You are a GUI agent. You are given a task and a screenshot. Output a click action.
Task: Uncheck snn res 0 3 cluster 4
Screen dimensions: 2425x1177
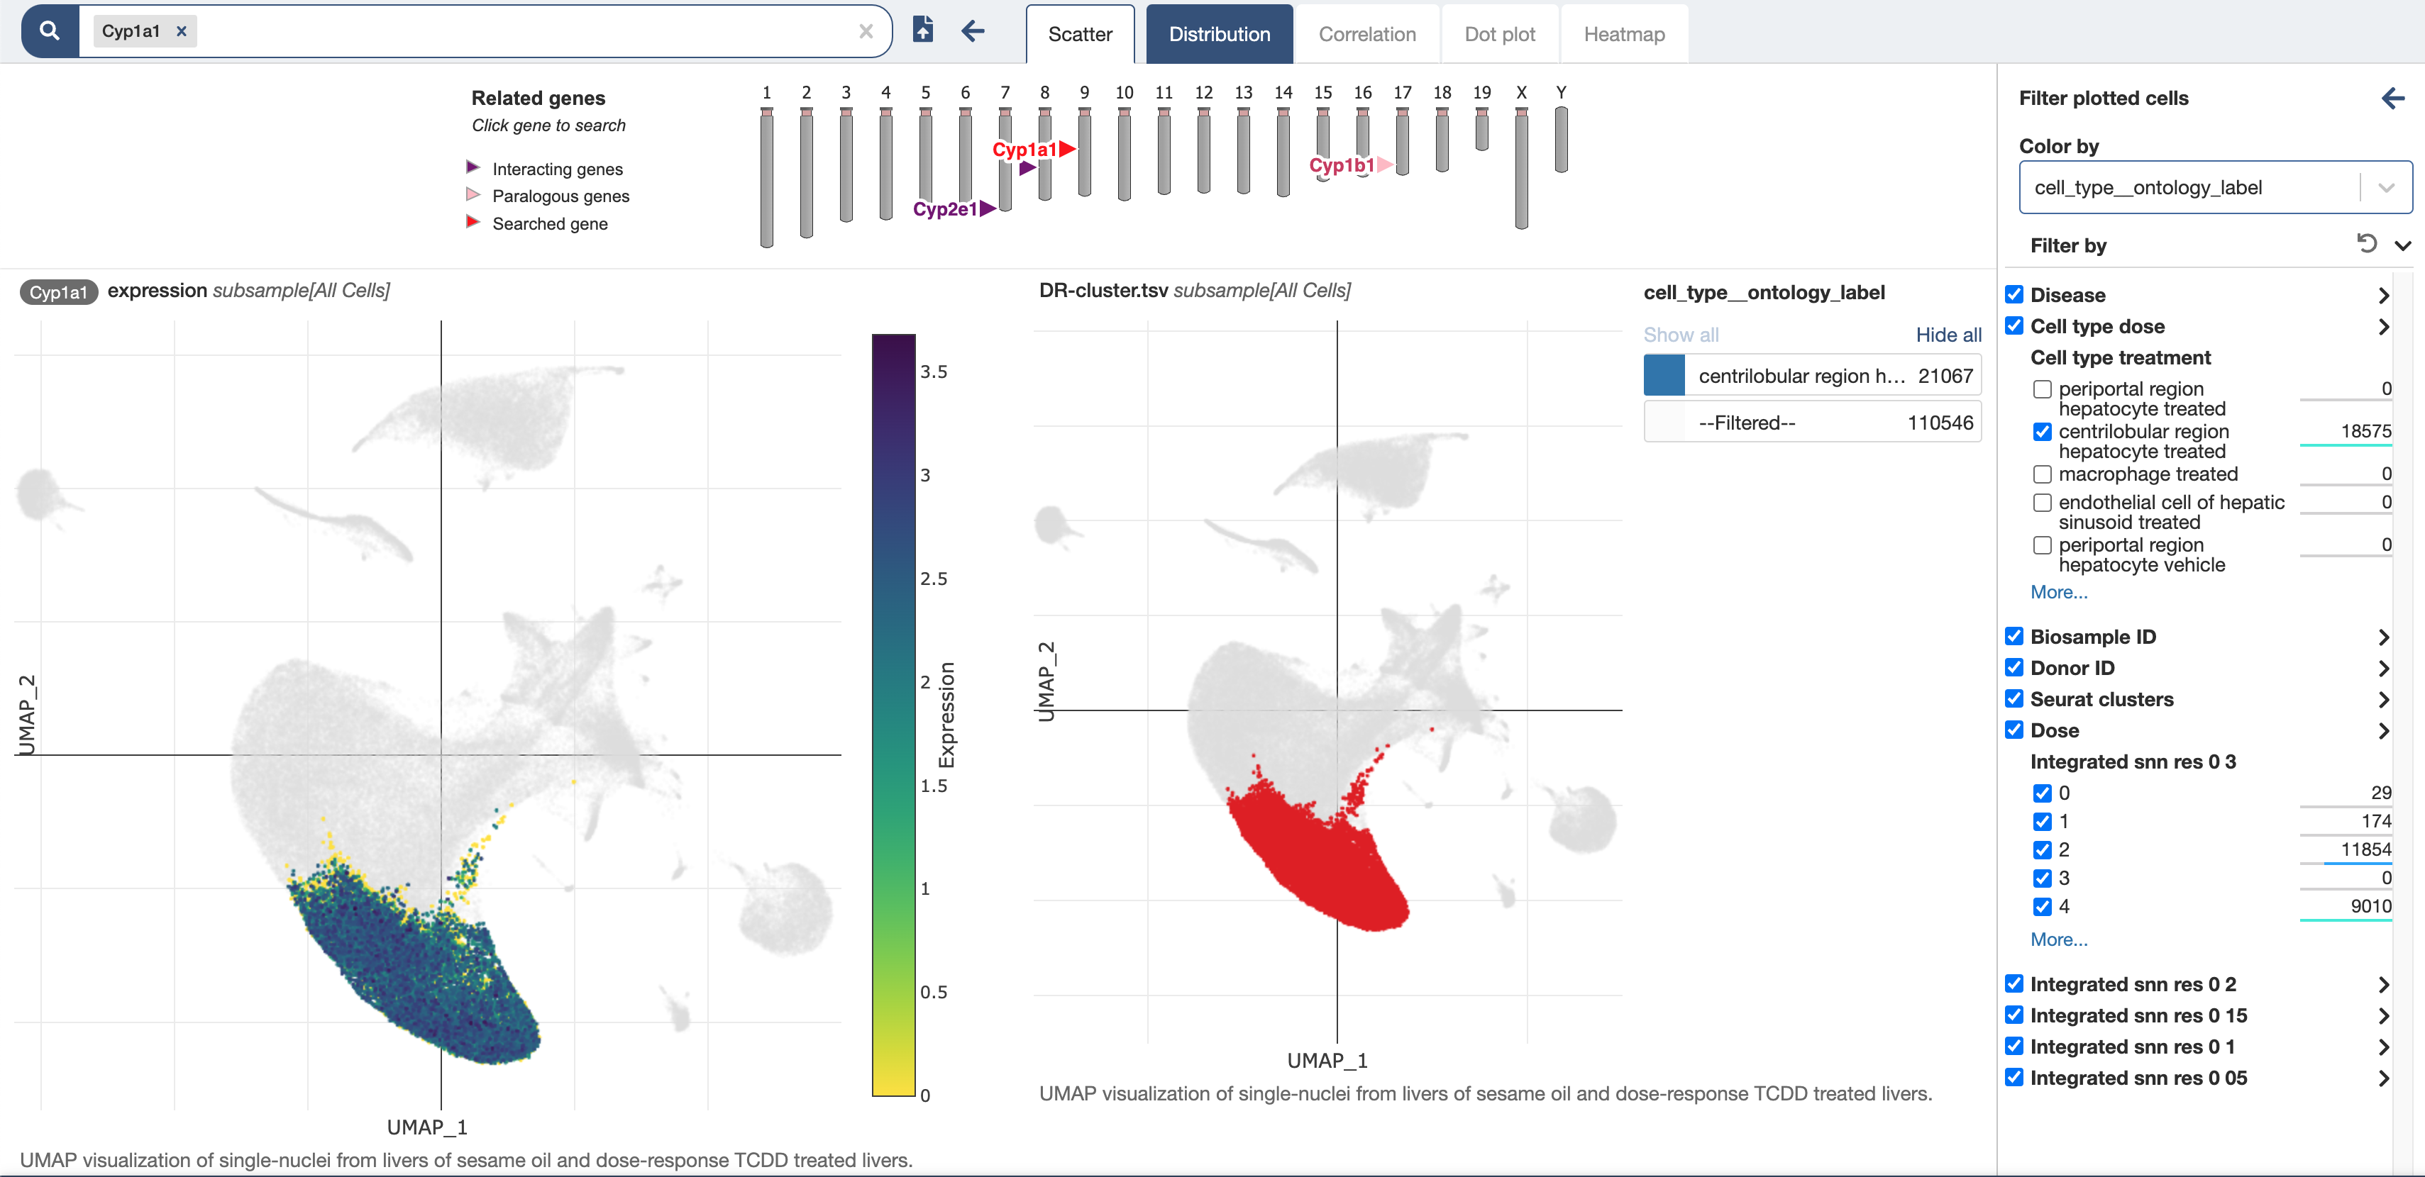(2042, 906)
